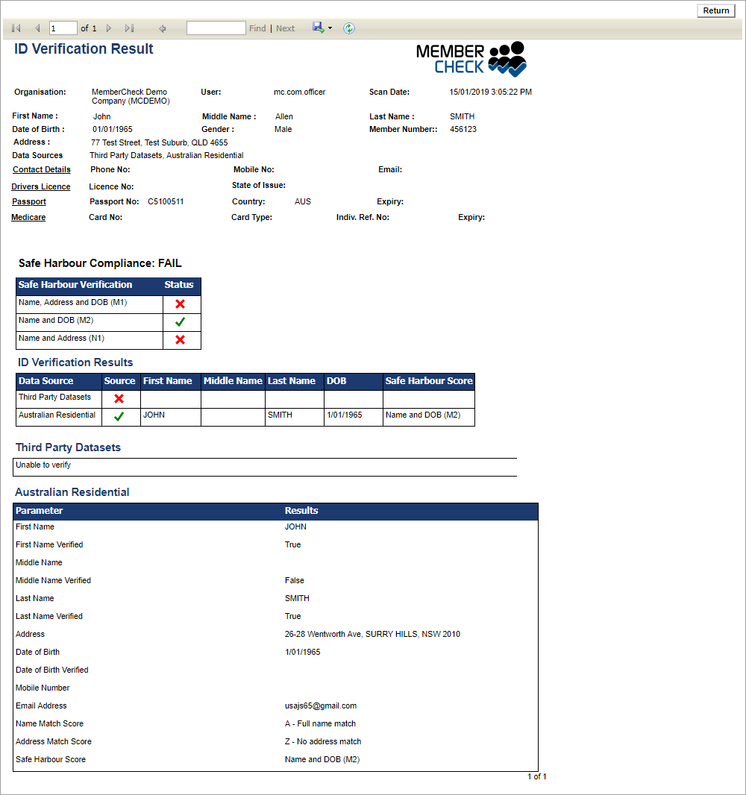Click the green tick in the Australian Residential row
This screenshot has height=795, width=746.
coord(119,416)
